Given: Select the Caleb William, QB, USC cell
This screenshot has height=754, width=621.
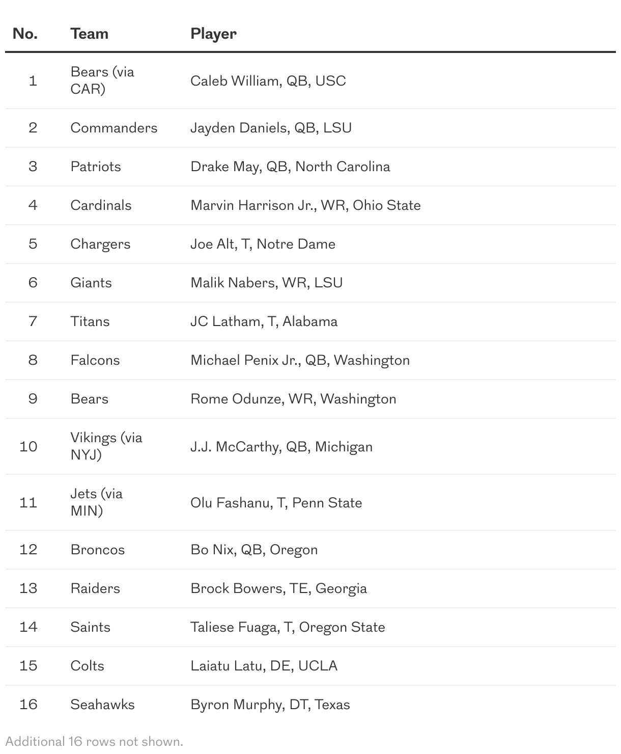Looking at the screenshot, I should (268, 81).
